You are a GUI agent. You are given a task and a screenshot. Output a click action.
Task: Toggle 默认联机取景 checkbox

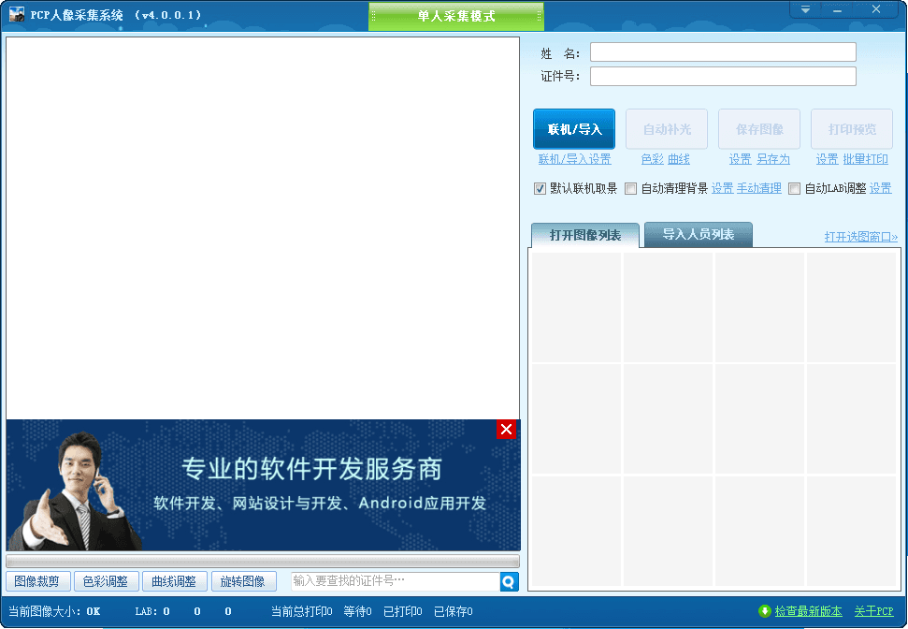click(x=540, y=188)
